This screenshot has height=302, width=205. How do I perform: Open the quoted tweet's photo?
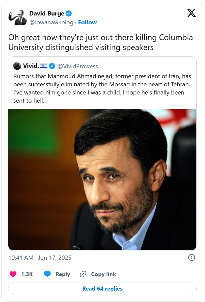pyautogui.click(x=102, y=180)
